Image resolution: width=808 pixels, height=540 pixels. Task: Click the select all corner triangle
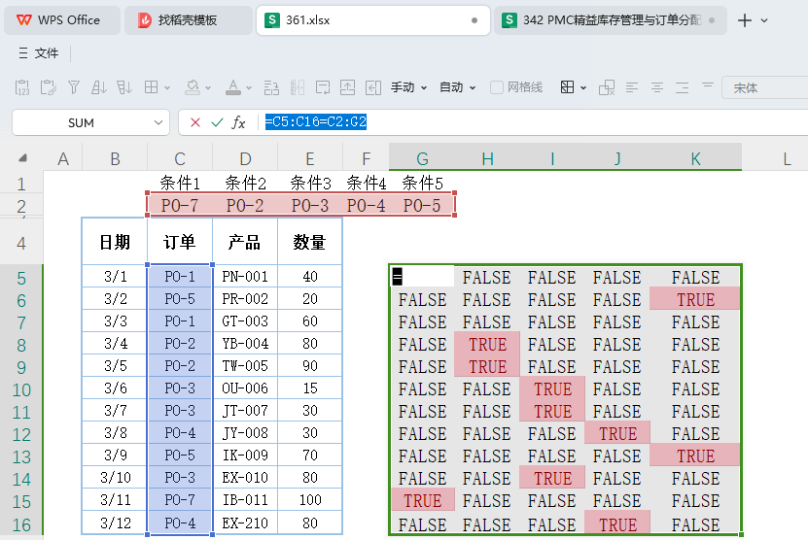click(22, 158)
